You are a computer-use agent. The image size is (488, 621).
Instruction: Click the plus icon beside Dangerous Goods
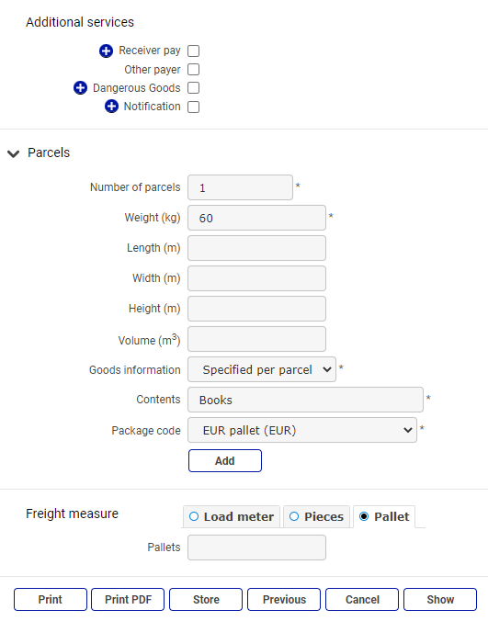80,88
